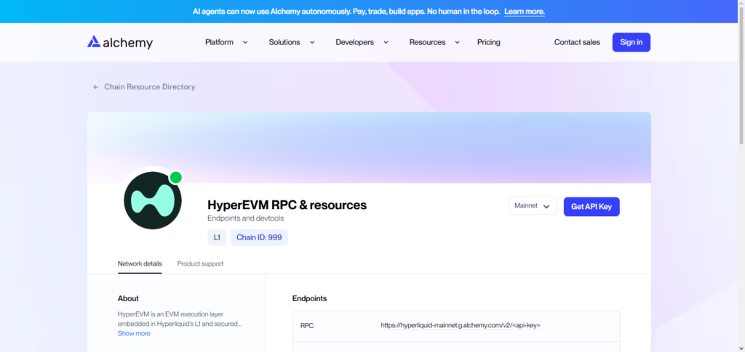The height and width of the screenshot is (352, 745).
Task: Open the Platform navigation menu
Action: [x=219, y=42]
